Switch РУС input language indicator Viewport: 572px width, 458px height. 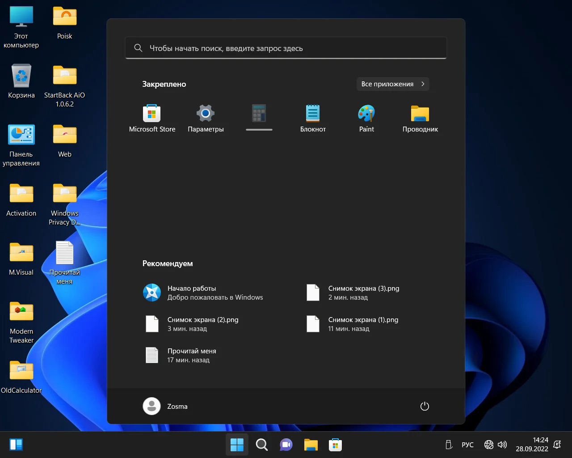coord(467,445)
